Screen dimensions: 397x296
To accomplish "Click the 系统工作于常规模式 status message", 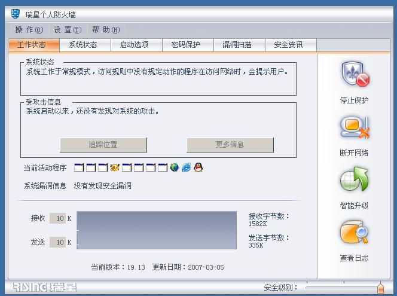I will [157, 72].
